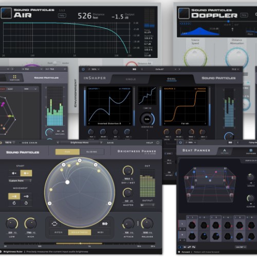
Task: Go to previous preset in inShaper
Action: pos(141,69)
